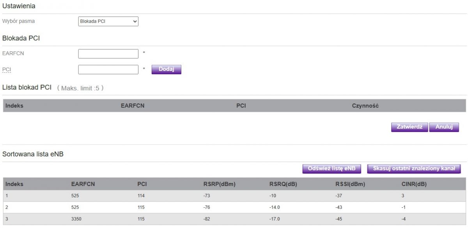Focus the PCI input field

point(108,69)
